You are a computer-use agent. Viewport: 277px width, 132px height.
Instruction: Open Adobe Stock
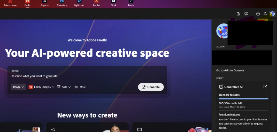[x=114, y=3]
